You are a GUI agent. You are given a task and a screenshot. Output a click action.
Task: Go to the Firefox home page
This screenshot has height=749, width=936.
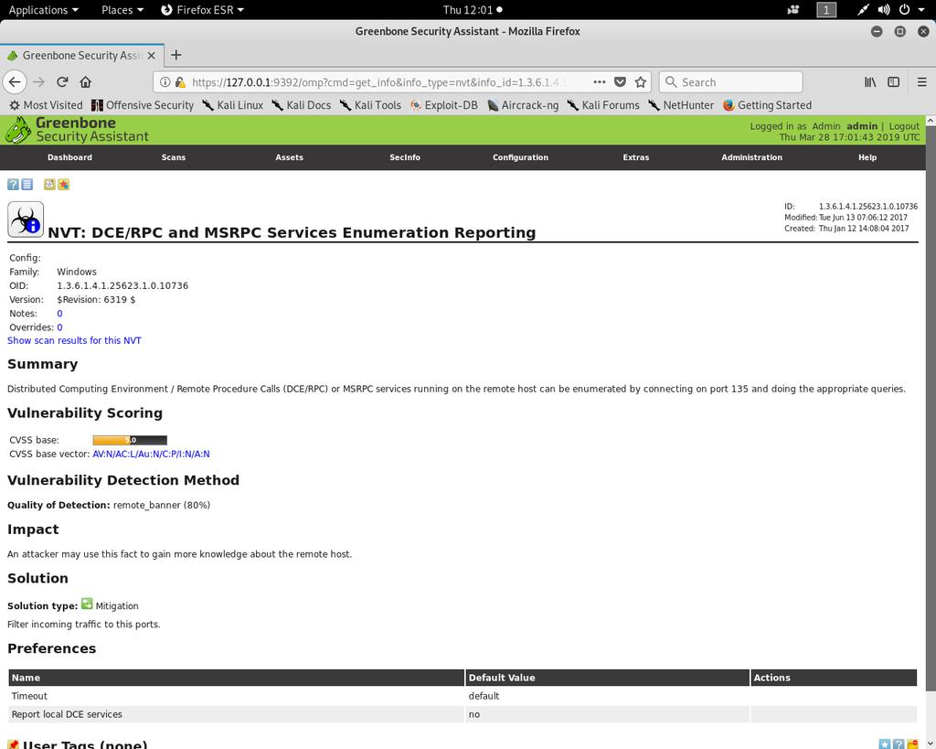coord(85,81)
